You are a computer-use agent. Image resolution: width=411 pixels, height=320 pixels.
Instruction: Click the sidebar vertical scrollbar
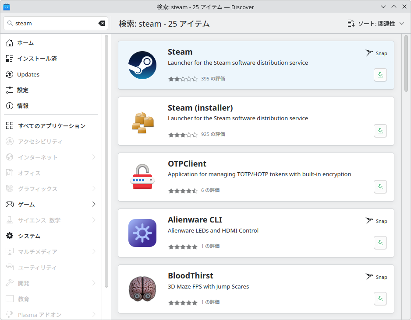coord(106,161)
